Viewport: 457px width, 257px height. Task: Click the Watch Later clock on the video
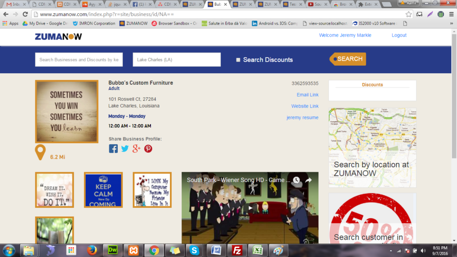[296, 180]
